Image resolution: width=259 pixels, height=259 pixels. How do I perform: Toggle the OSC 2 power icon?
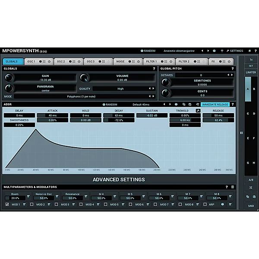click(79, 61)
